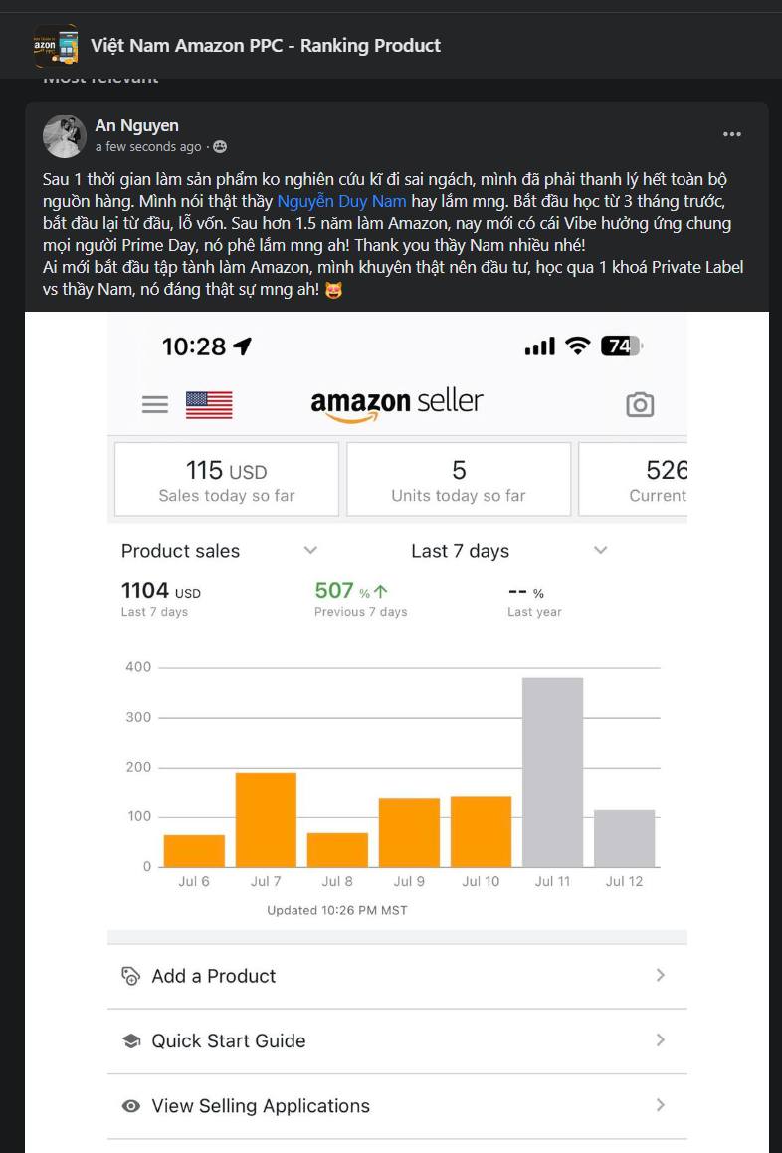Click the Việt Nam Amazon PPC group avatar
This screenshot has height=1153, width=782.
[x=56, y=46]
